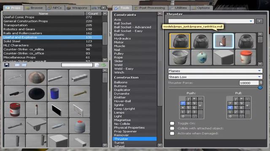The height and width of the screenshot is (151, 270).
Task: Open the Options tab
Action: 202,8
